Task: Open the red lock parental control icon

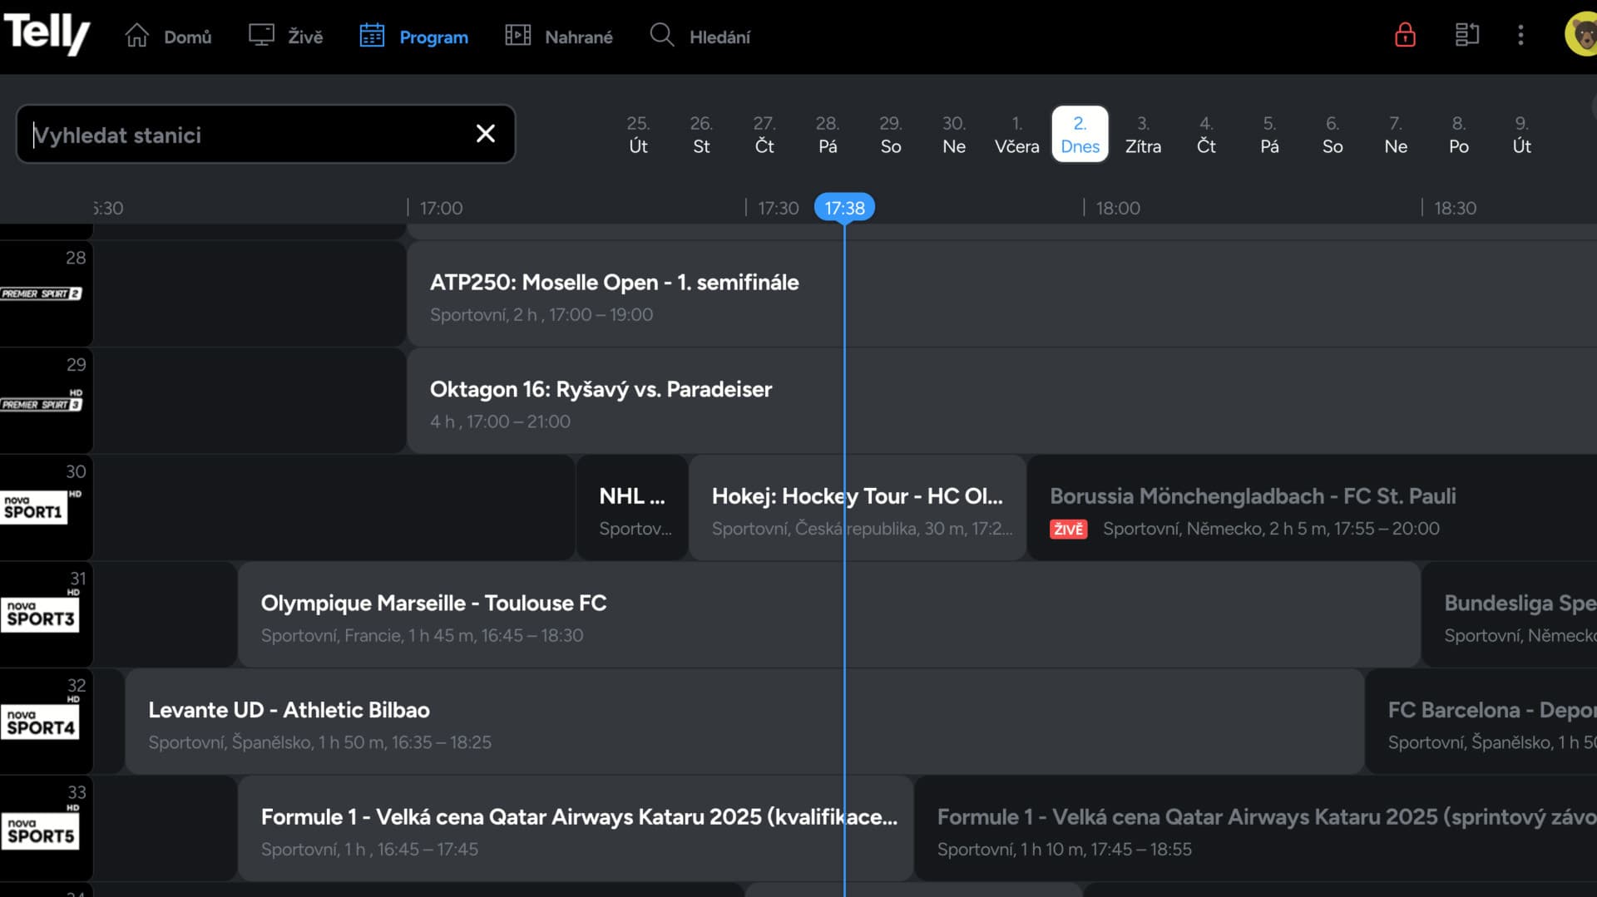Action: tap(1405, 35)
